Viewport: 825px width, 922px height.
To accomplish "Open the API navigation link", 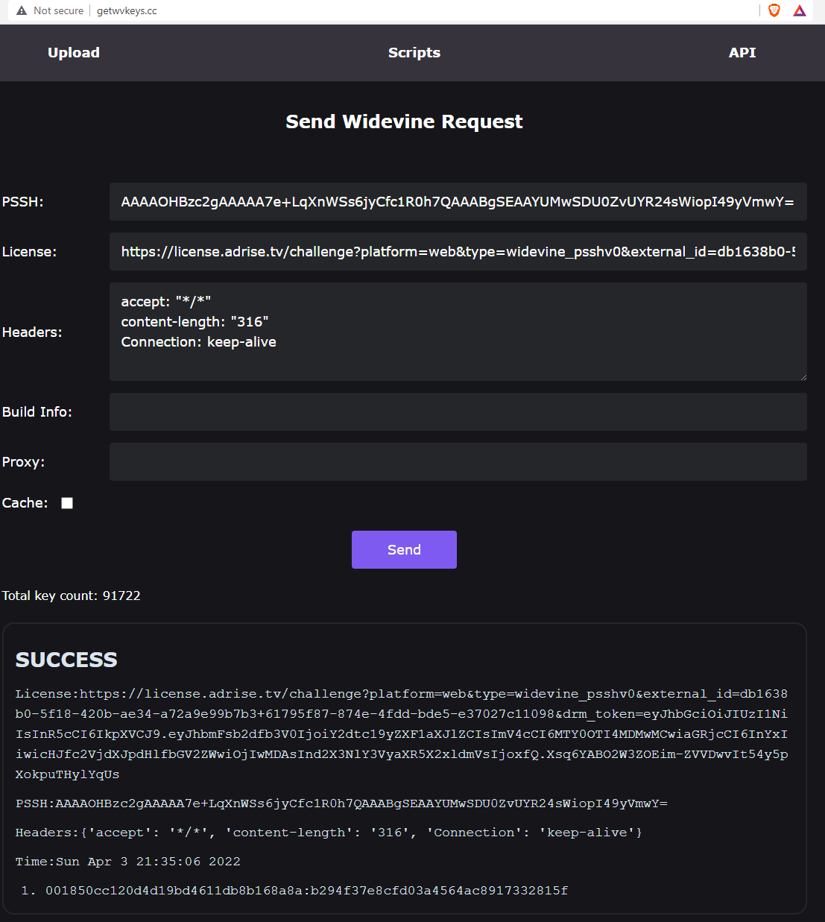I will point(742,53).
